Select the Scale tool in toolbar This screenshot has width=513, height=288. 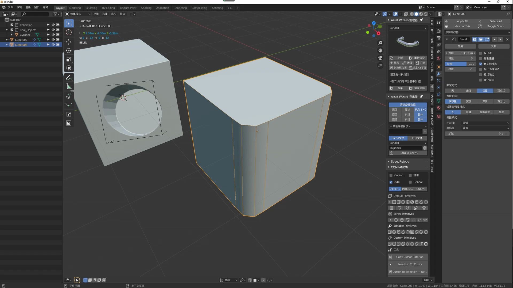pyautogui.click(x=69, y=59)
